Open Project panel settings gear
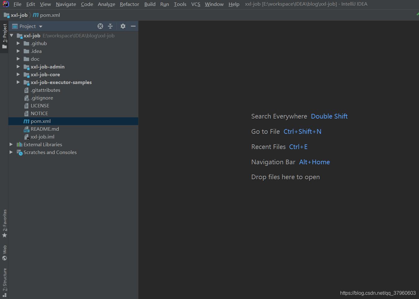Image resolution: width=419 pixels, height=299 pixels. [x=123, y=26]
